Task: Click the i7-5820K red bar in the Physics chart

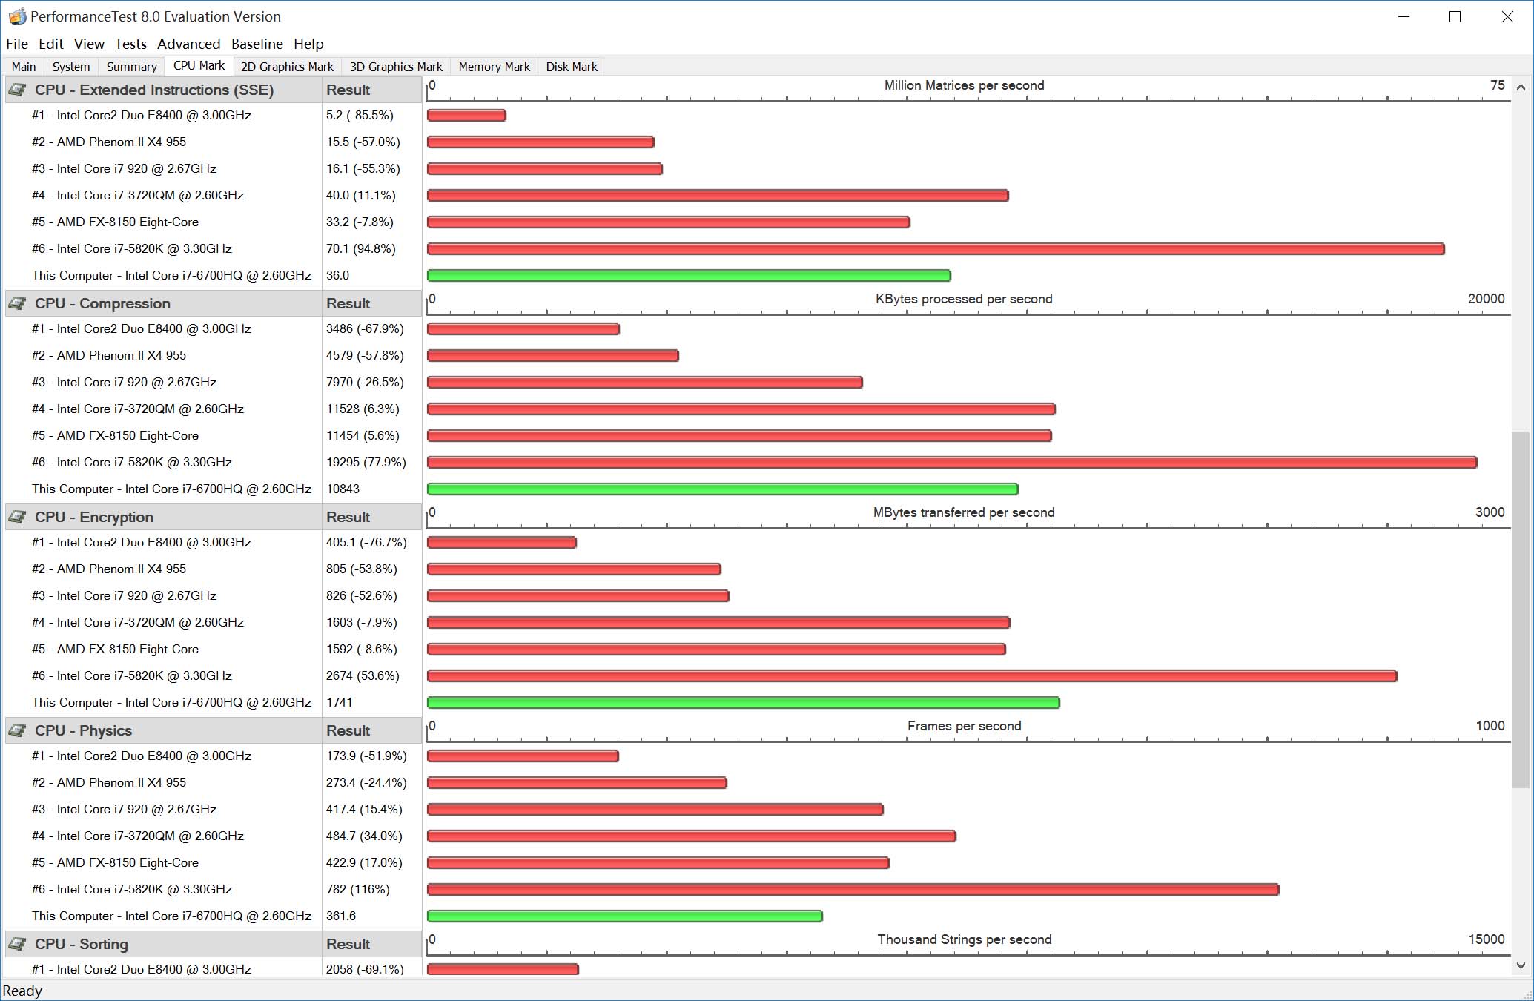Action: point(853,890)
